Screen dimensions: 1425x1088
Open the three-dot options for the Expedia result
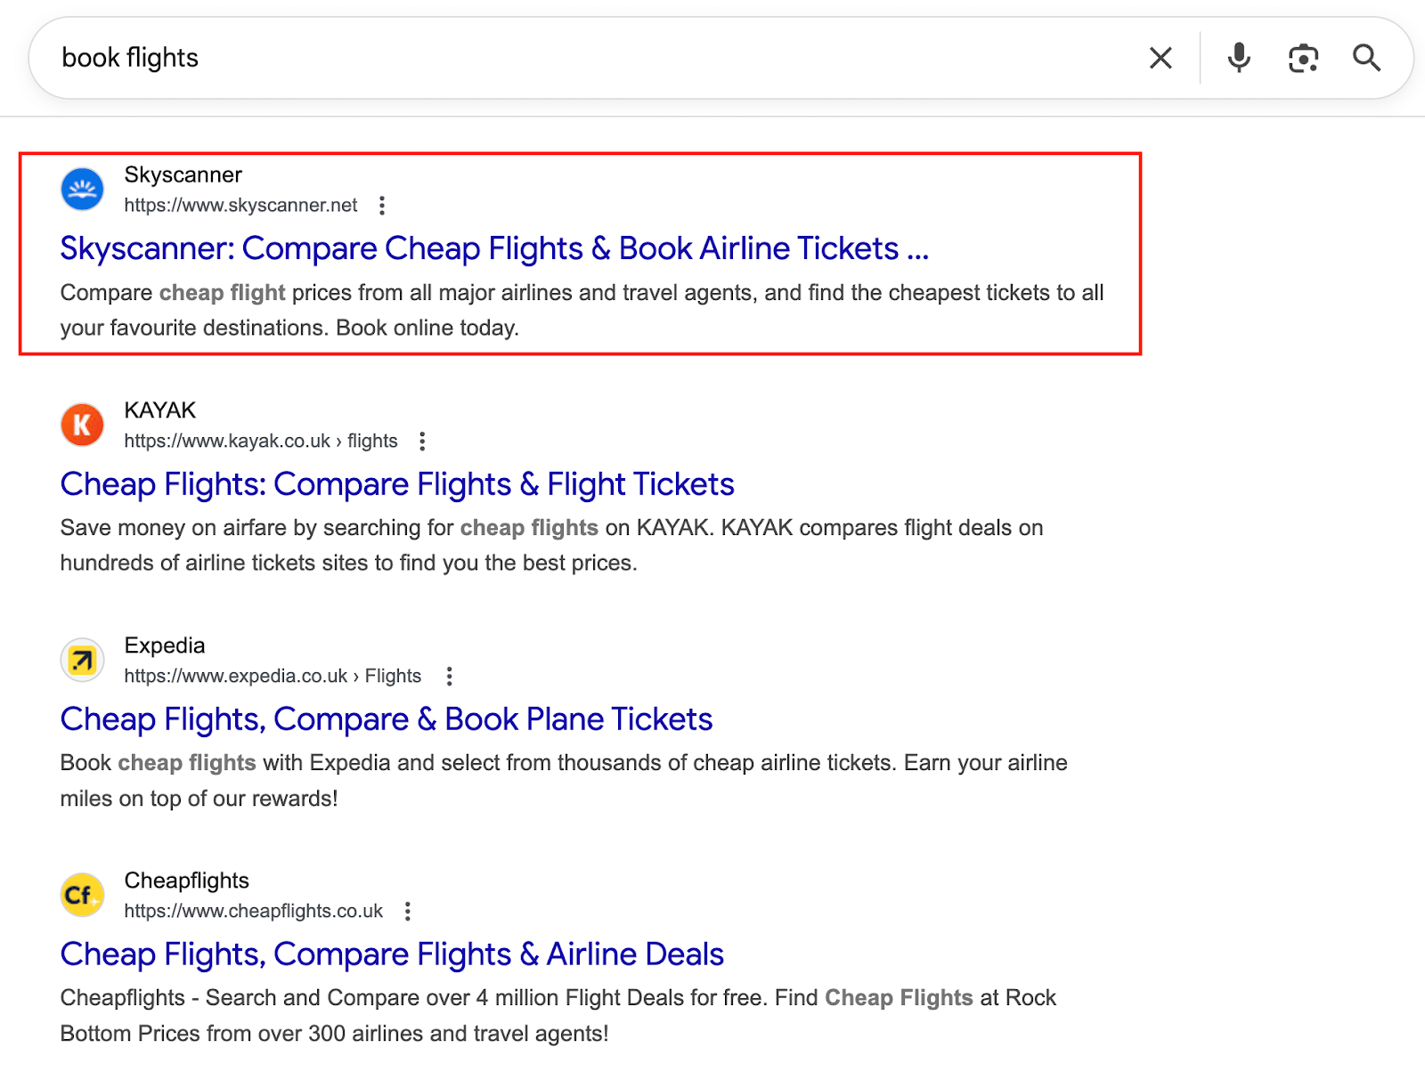450,676
